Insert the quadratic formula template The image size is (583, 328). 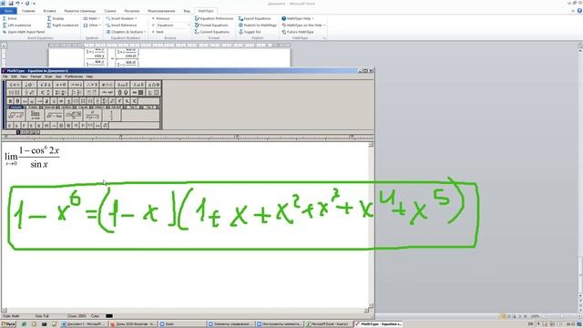tap(73, 115)
